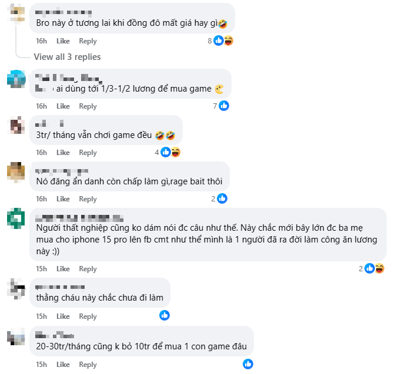The width and height of the screenshot is (402, 374).
Task: Open 15h timestamp of "thằng cháu" comment
Action: (x=41, y=316)
